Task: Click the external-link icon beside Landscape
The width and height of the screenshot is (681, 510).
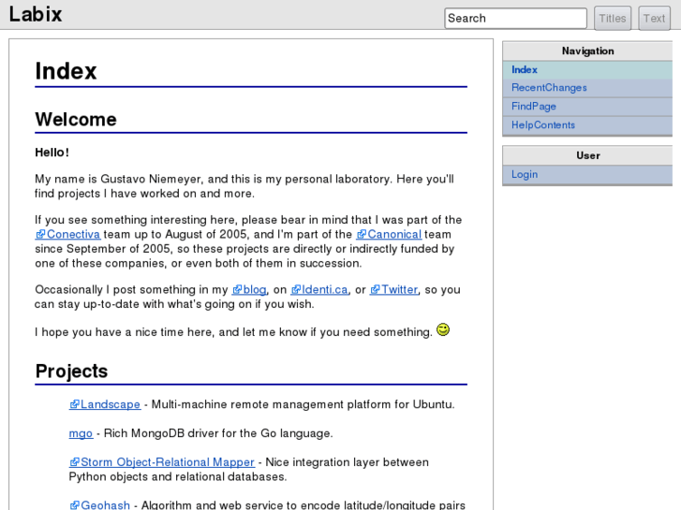Action: (74, 405)
